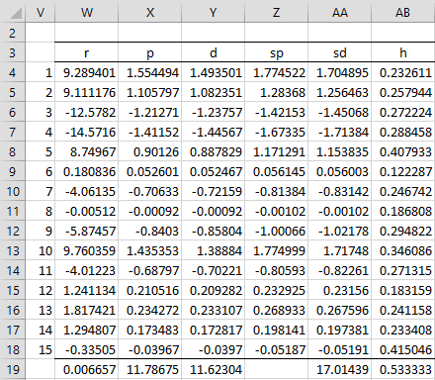Image resolution: width=435 pixels, height=380 pixels.
Task: Select cell with value -0.0397
Action: coord(214,349)
